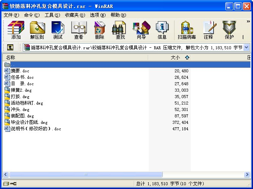
Task: Select the file 冲头.dwg
Action: pyautogui.click(x=20, y=109)
